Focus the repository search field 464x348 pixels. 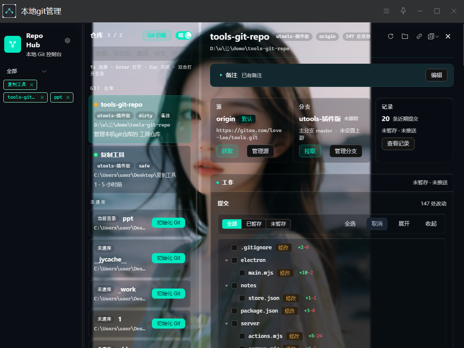click(141, 54)
